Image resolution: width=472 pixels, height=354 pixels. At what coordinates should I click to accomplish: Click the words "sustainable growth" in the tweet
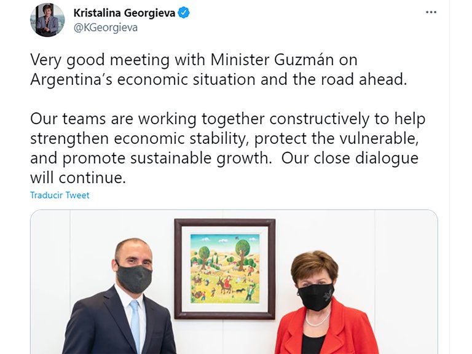pos(199,159)
